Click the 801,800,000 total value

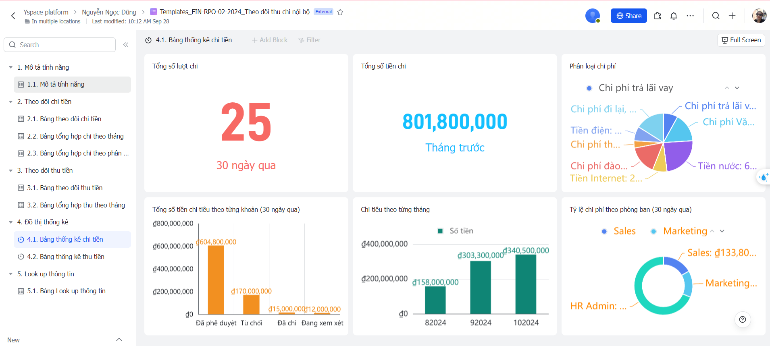pos(455,122)
